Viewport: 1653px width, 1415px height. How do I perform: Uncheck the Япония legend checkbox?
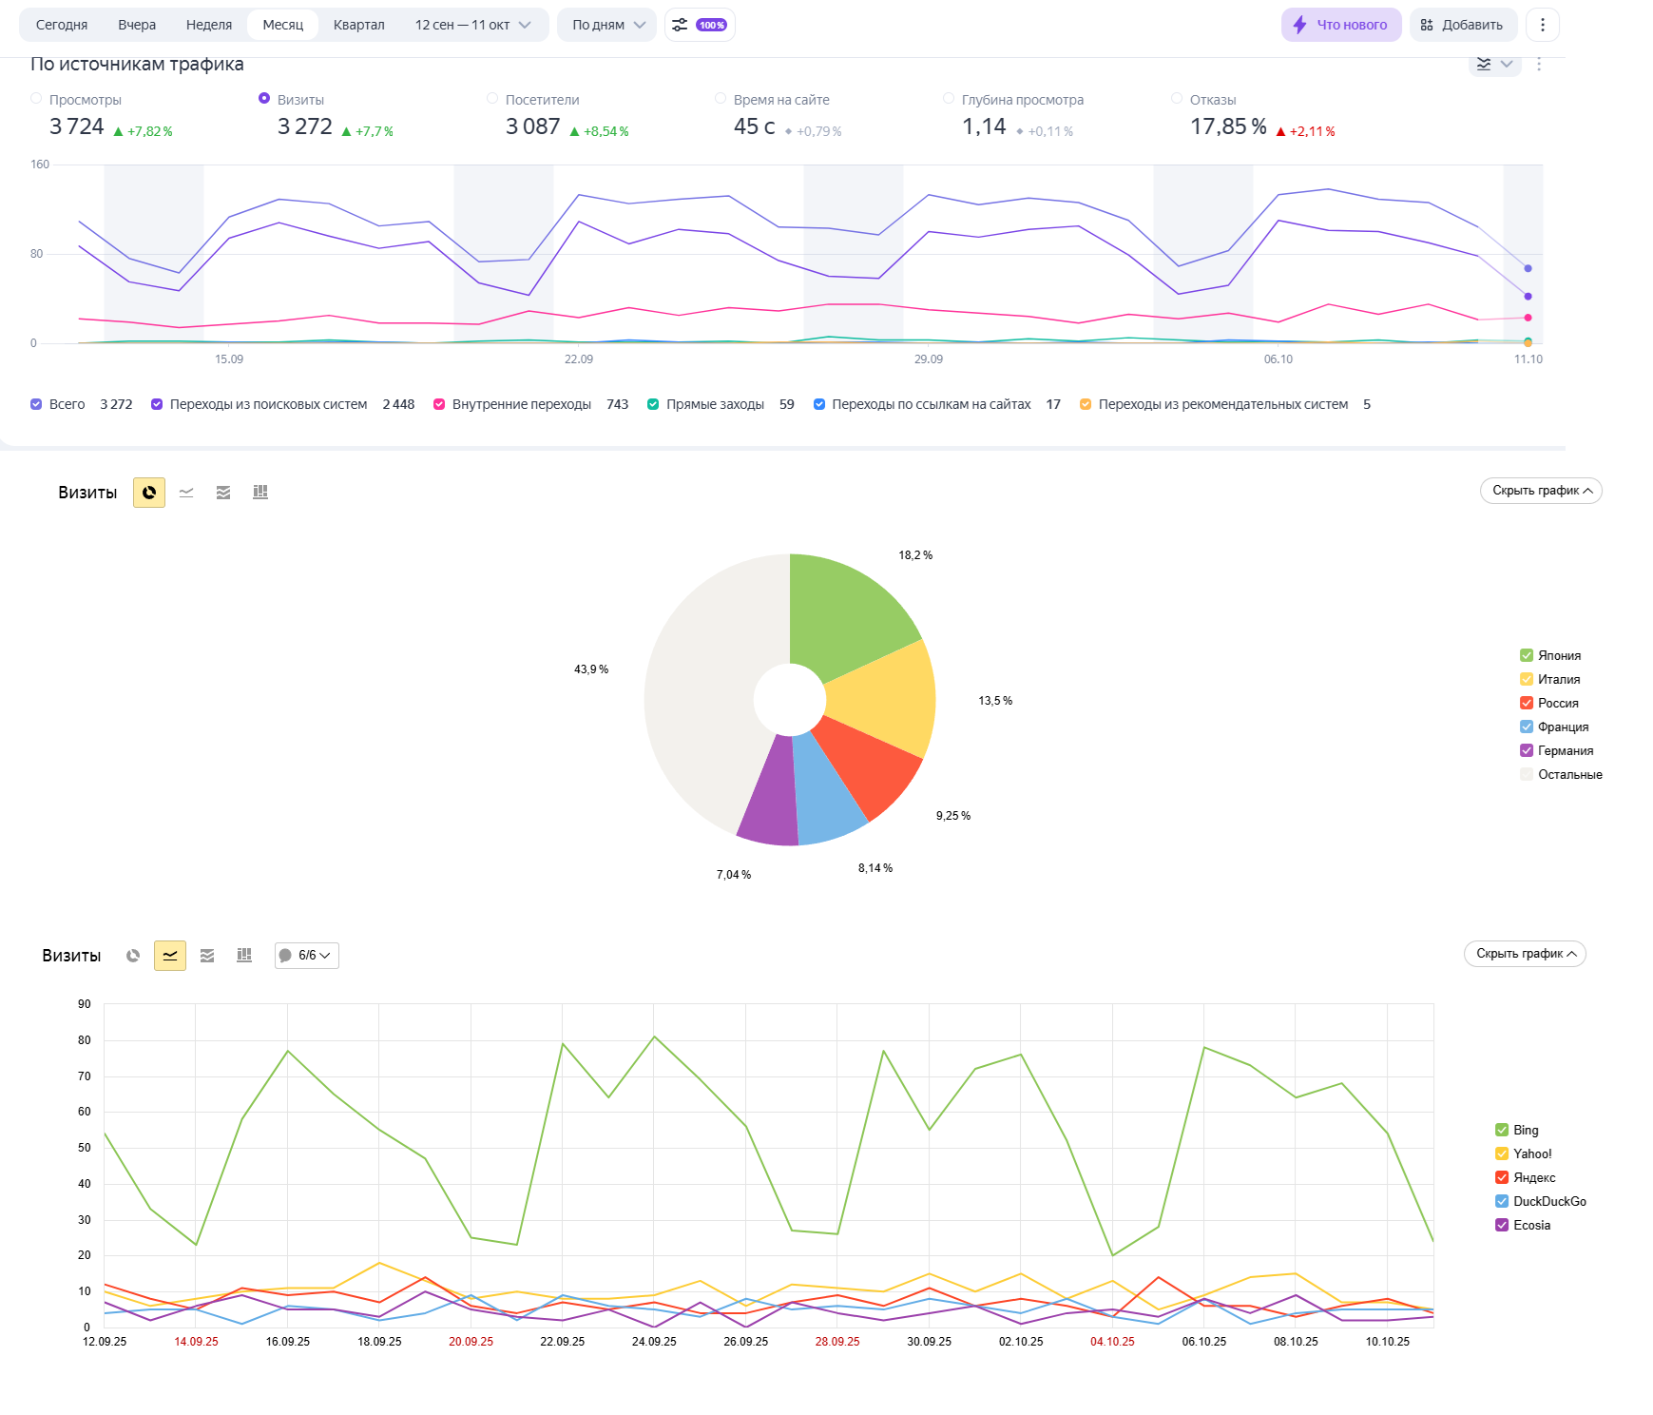pyautogui.click(x=1527, y=655)
